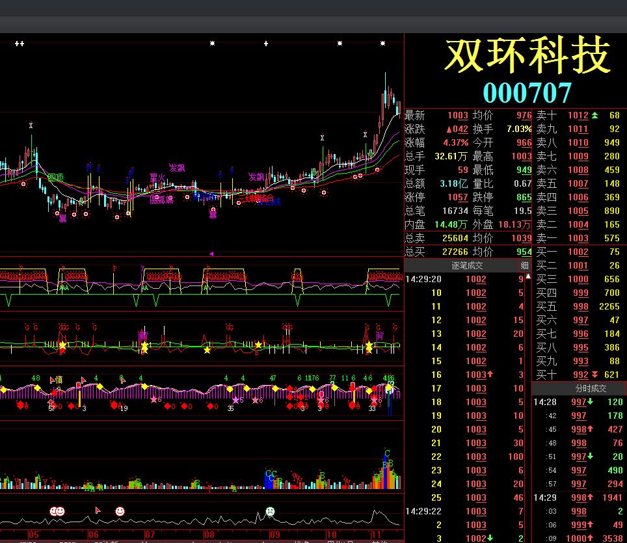Click the yellow 慎 warning label in indicator

59,380
